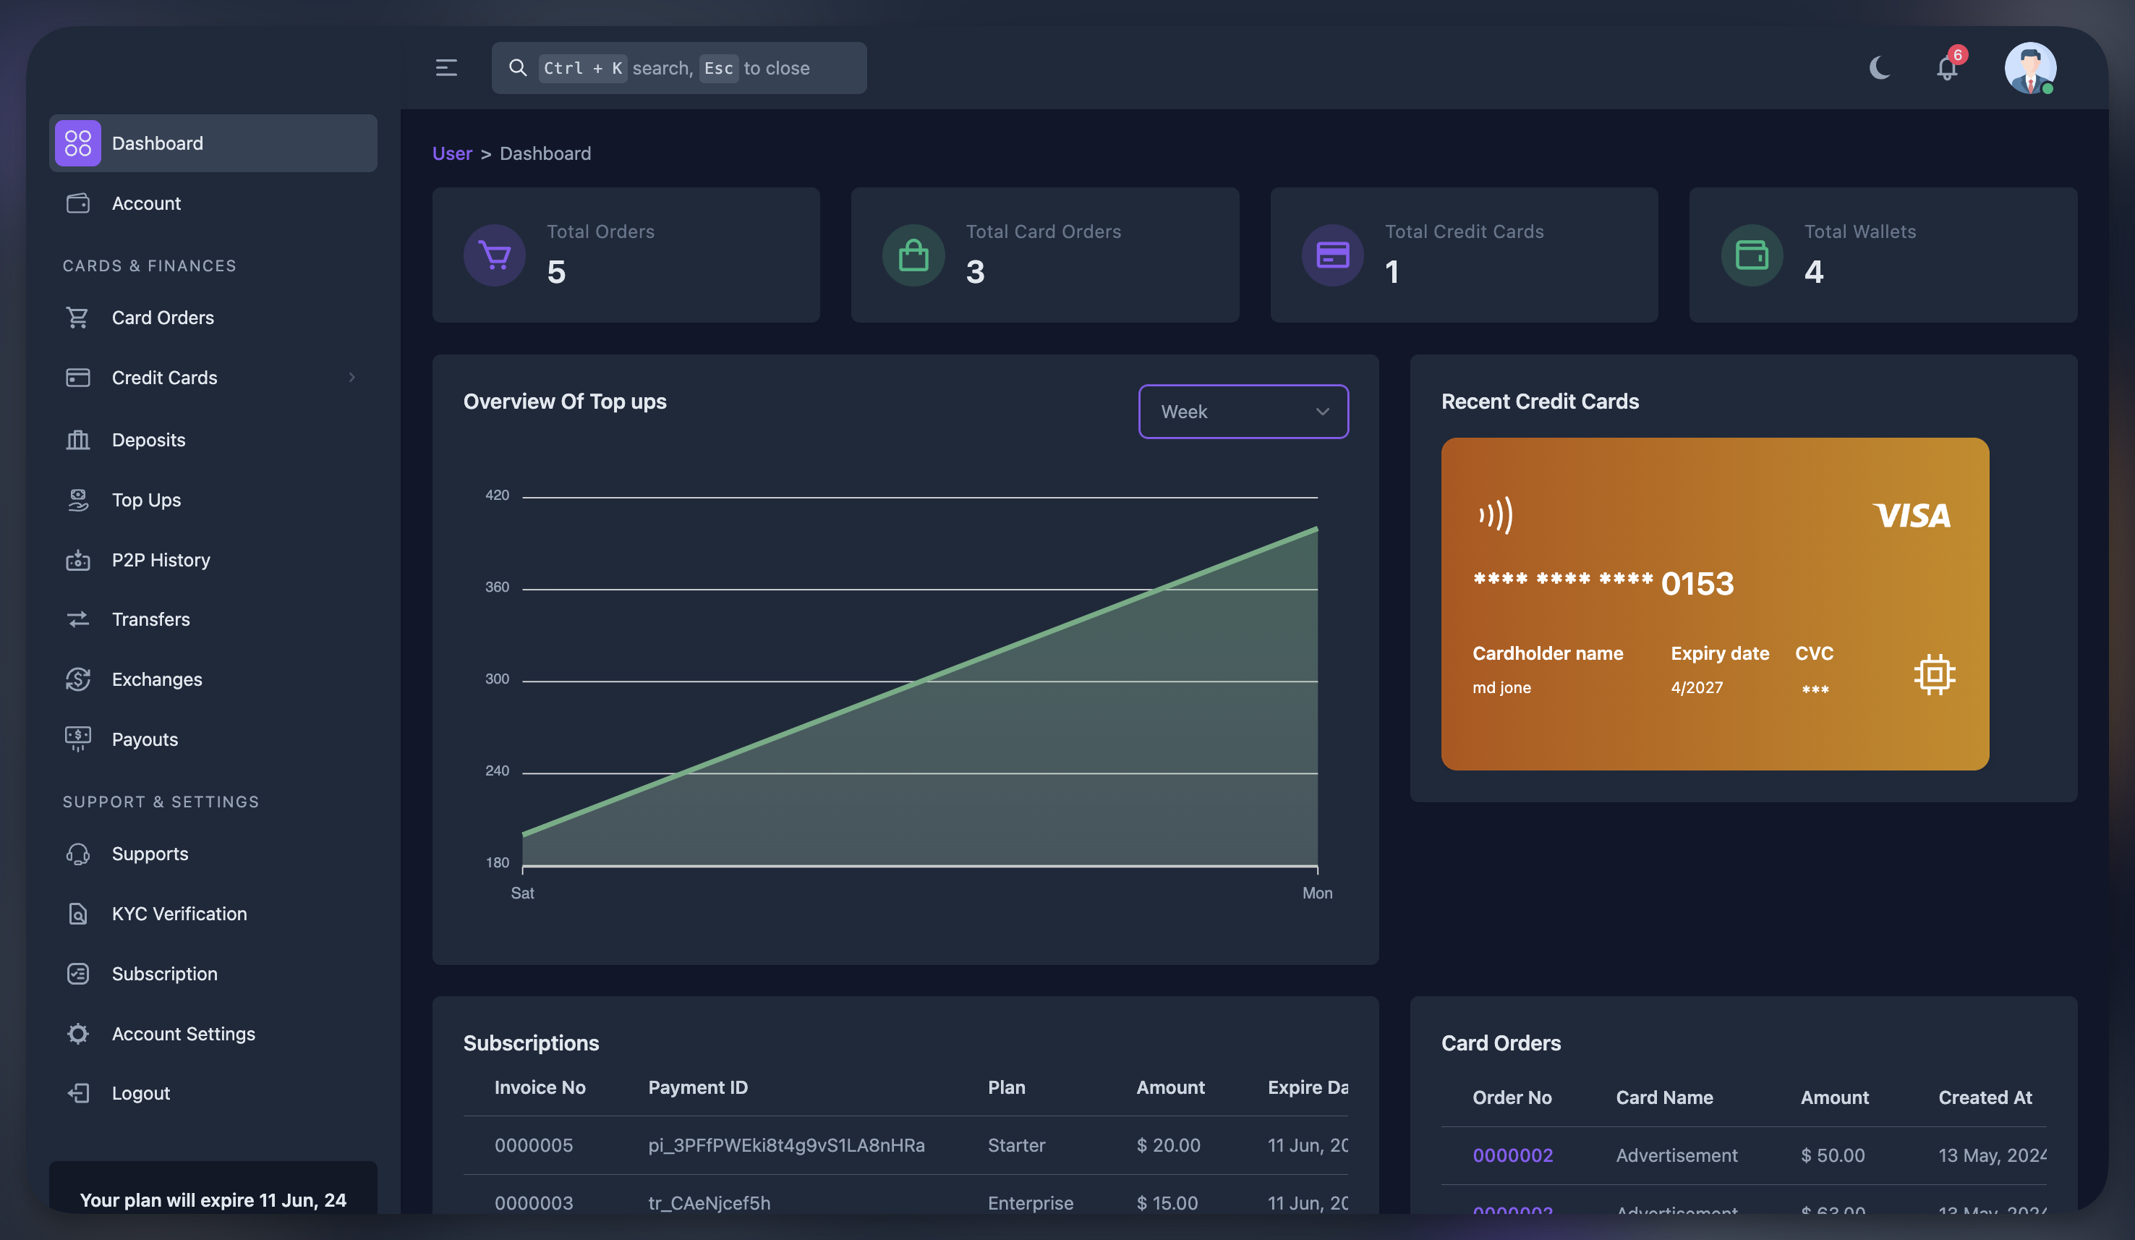Collapse sidebar with hamburger icon

(446, 68)
